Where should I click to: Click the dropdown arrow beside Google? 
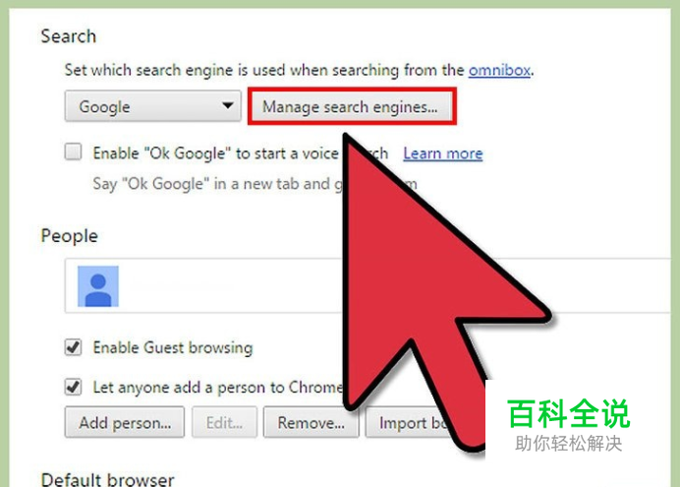228,105
